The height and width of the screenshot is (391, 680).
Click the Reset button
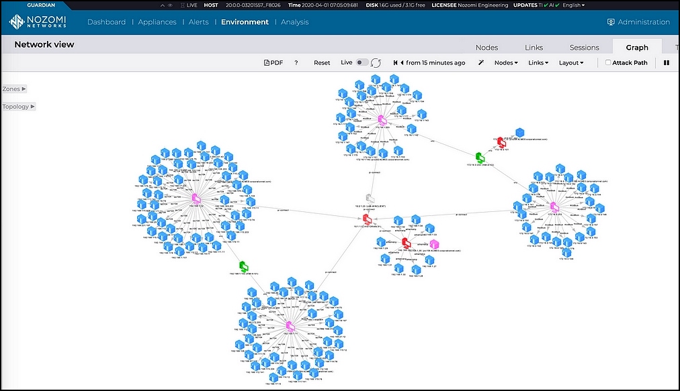pos(322,63)
